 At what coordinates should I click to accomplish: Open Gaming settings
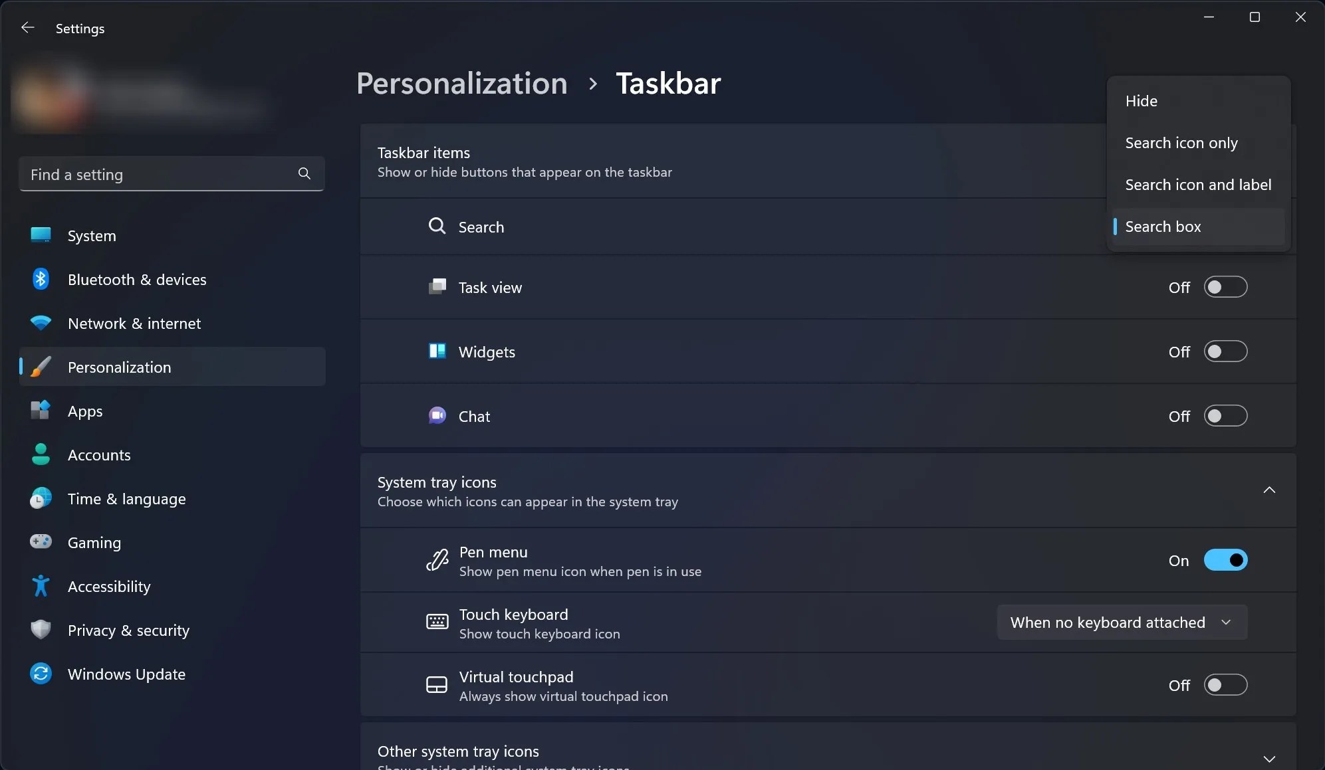[x=94, y=542]
